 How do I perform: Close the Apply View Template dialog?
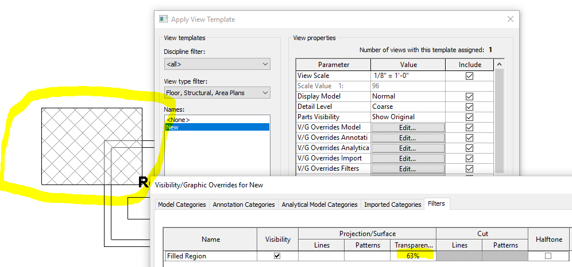pos(510,19)
